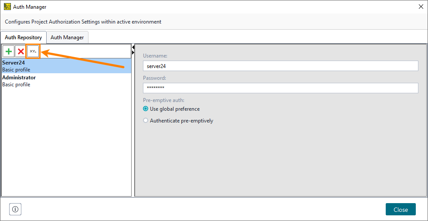Click the red X Delete profile icon
This screenshot has width=428, height=221.
[x=20, y=51]
